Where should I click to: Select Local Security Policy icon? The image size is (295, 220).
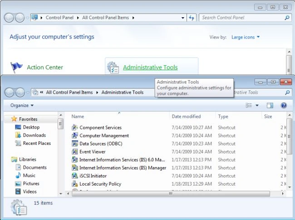[75, 184]
